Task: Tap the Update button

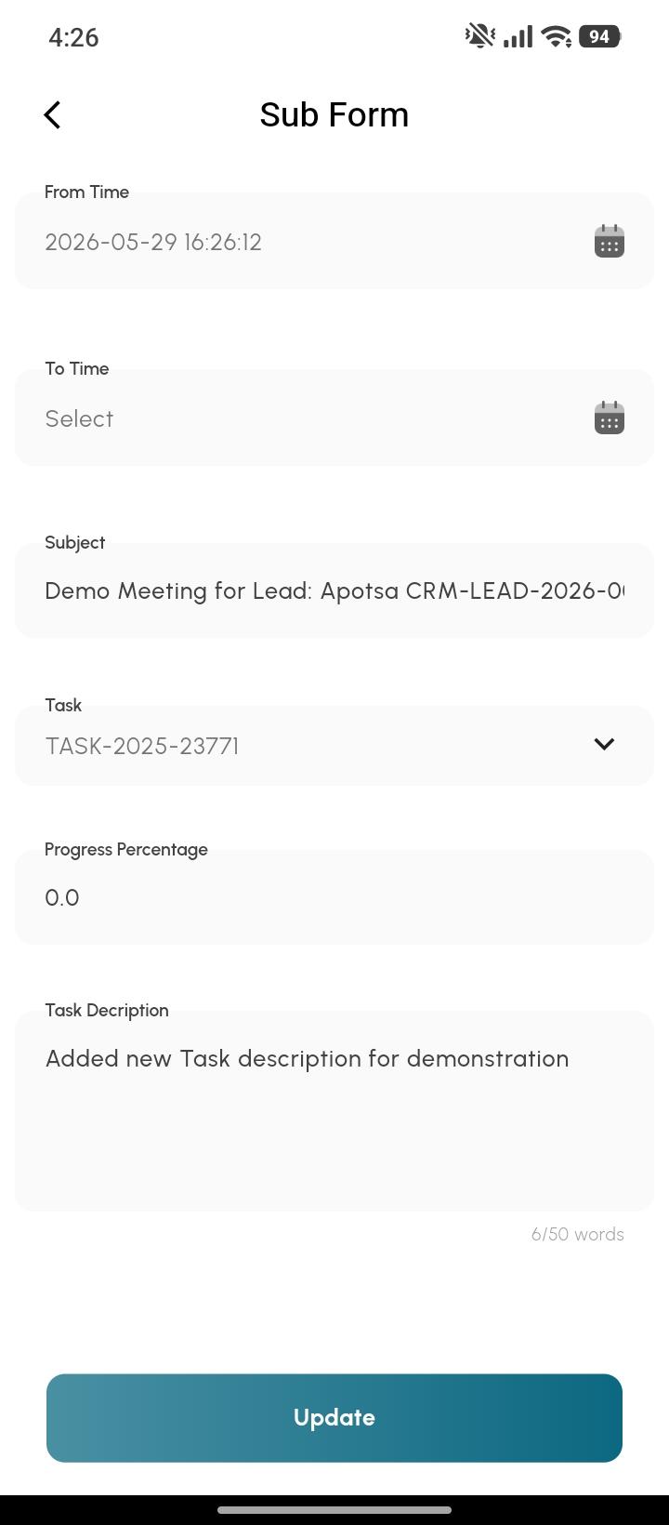Action: tap(334, 1417)
